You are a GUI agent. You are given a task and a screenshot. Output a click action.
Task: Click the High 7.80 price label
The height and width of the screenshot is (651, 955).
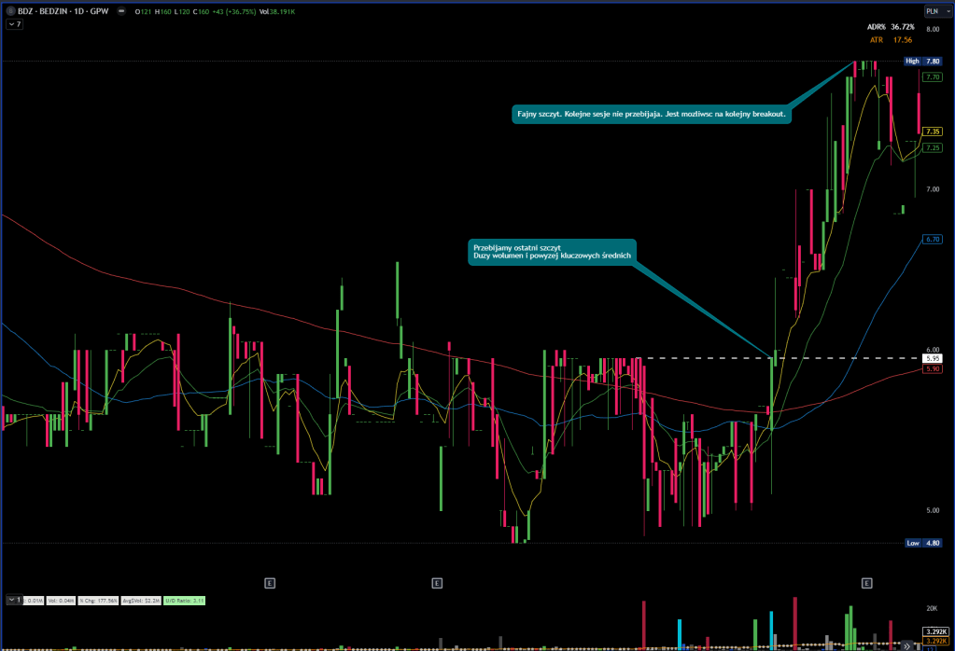[x=923, y=62]
